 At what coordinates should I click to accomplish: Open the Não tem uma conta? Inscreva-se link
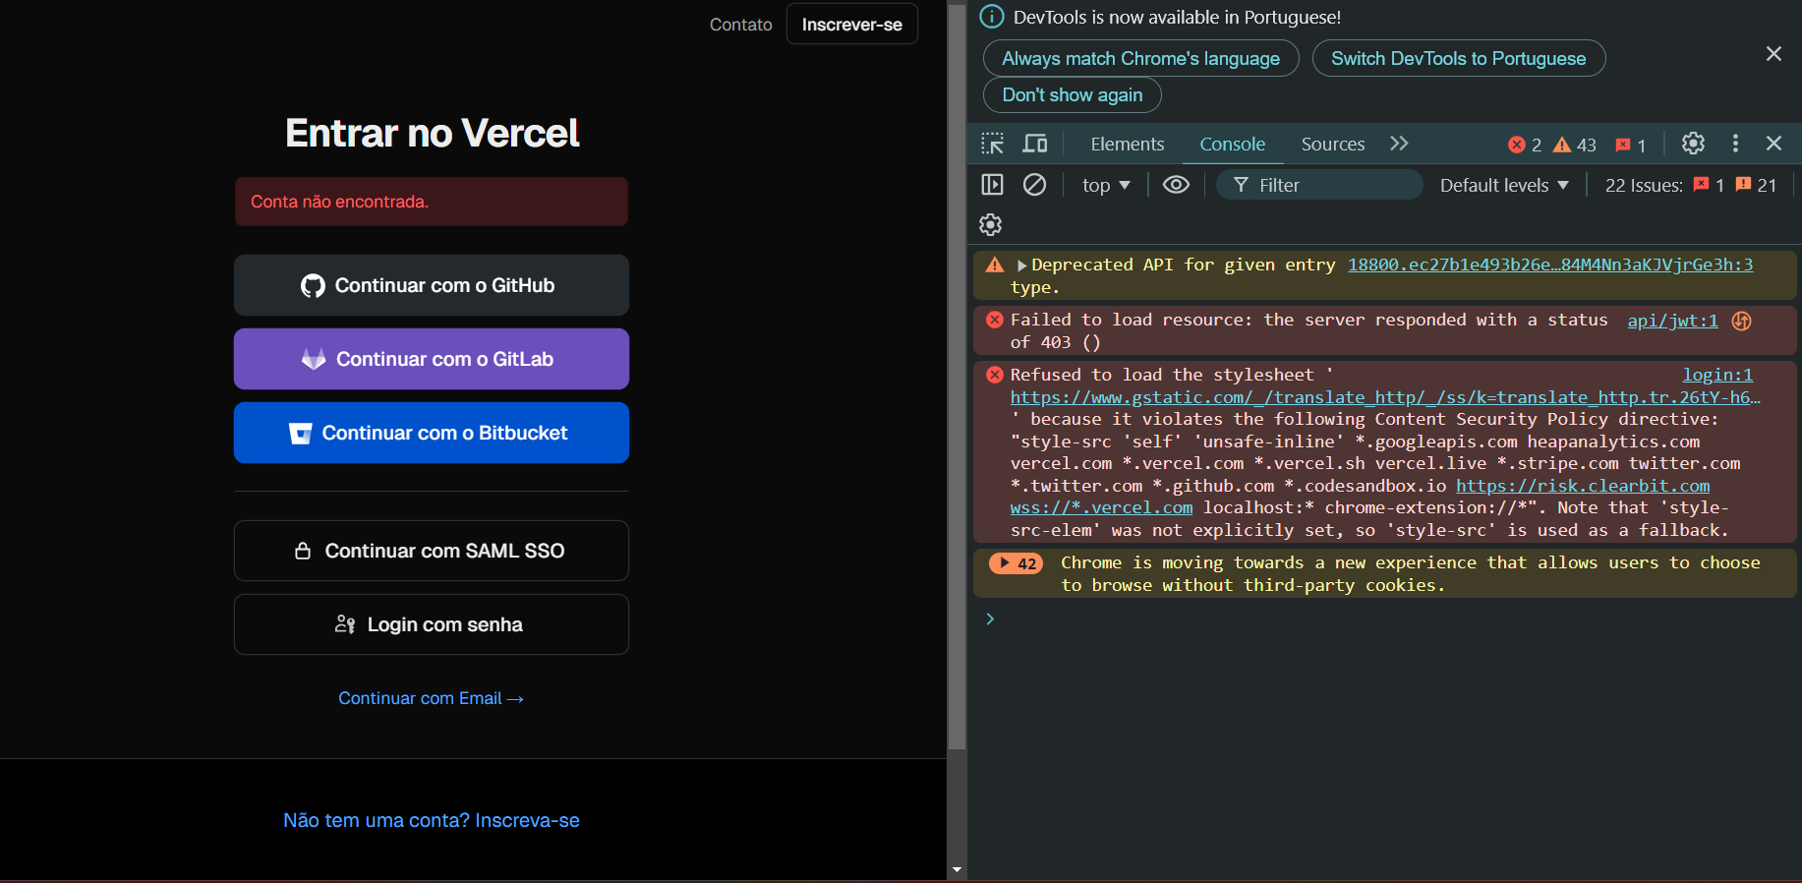(432, 820)
